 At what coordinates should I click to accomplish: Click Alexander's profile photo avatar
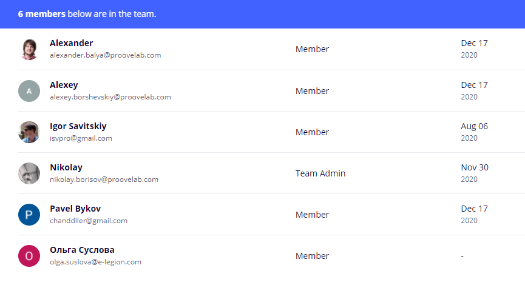click(29, 50)
